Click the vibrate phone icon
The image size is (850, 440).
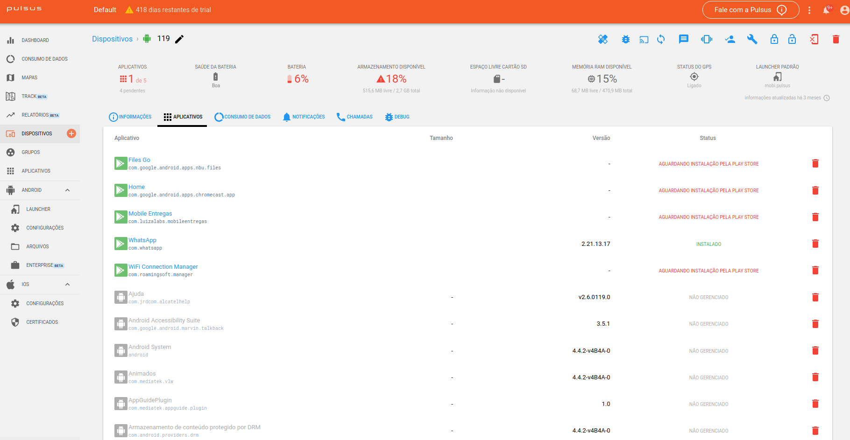click(x=707, y=39)
